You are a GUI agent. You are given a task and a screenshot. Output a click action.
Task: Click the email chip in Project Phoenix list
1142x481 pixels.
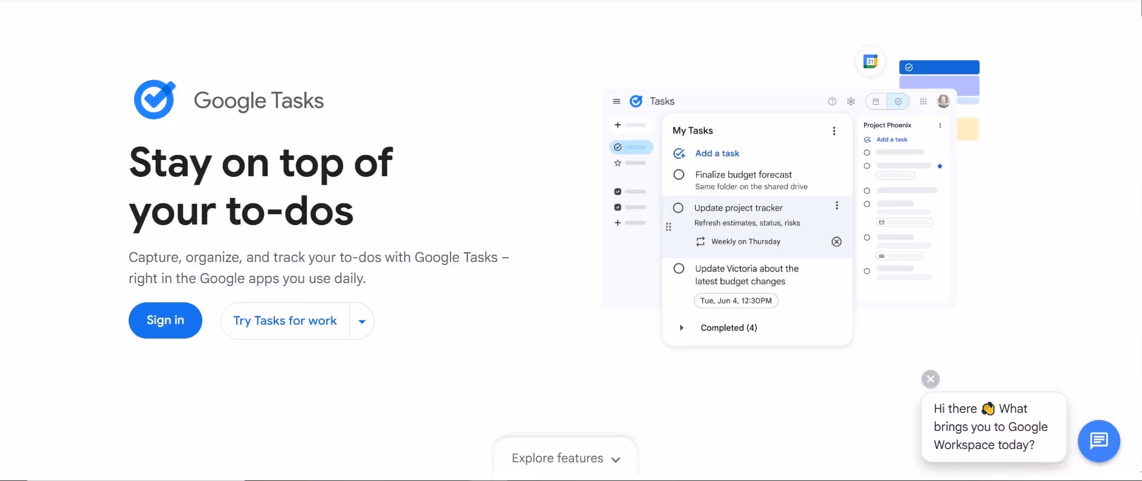[x=905, y=222]
